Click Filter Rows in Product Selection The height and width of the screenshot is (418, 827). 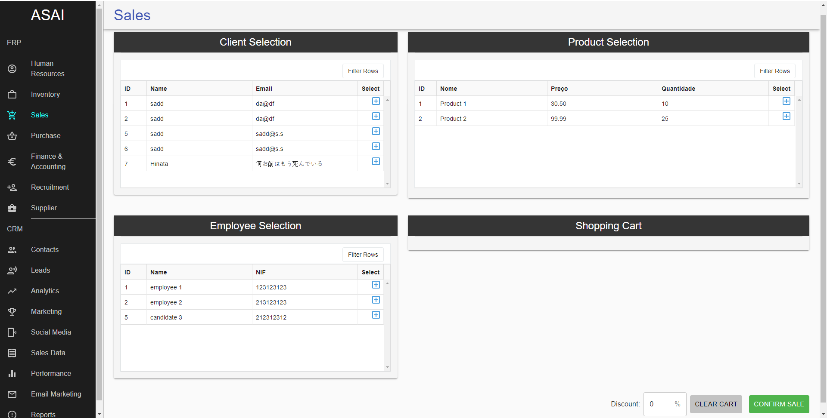point(774,71)
